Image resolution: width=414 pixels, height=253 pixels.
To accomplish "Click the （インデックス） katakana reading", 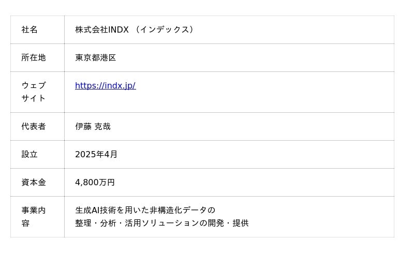I will click(x=164, y=30).
